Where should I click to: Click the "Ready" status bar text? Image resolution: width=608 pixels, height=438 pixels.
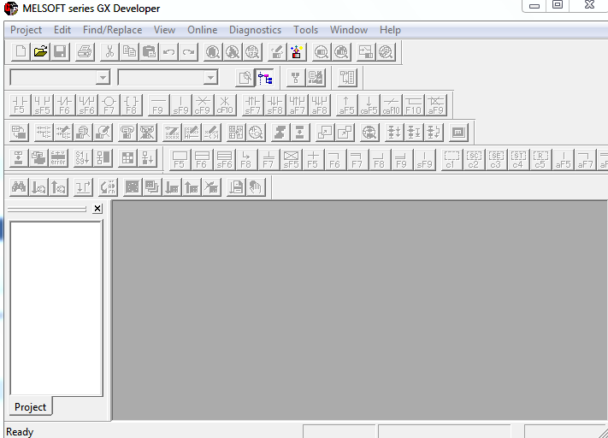point(20,432)
